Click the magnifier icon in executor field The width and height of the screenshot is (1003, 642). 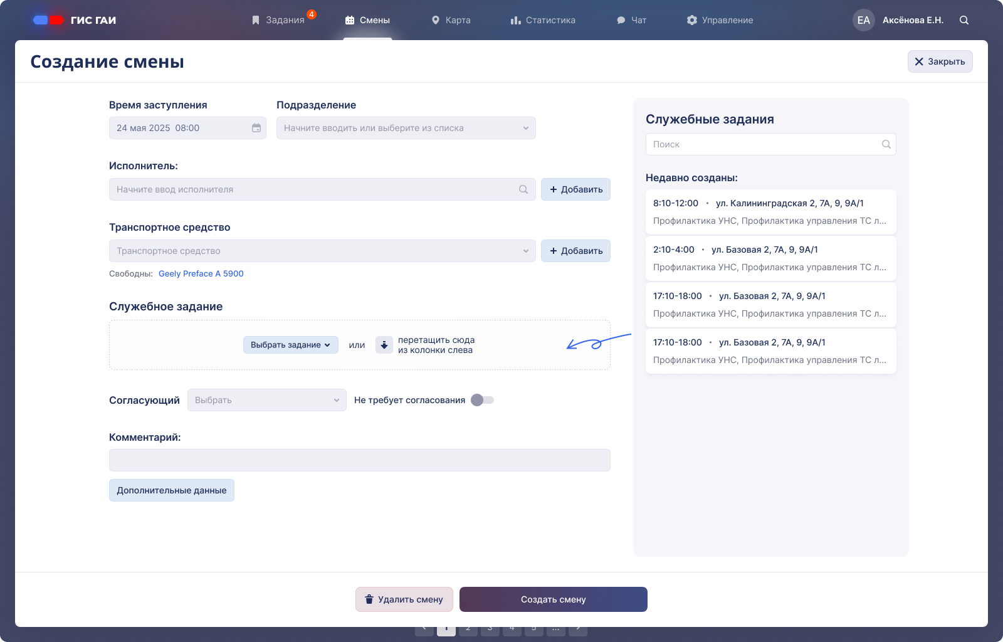click(523, 189)
